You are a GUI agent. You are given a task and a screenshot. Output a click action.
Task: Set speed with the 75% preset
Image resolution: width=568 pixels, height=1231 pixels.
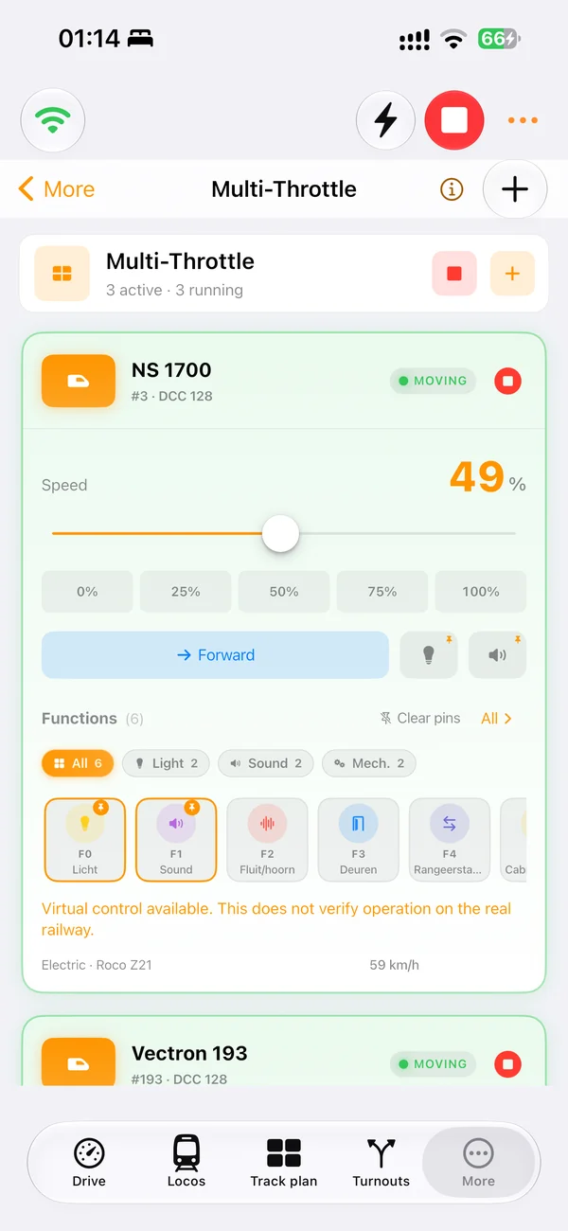coord(382,592)
